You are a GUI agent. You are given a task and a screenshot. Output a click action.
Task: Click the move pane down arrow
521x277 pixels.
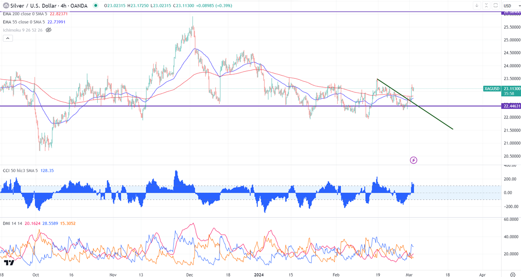click(x=476, y=6)
